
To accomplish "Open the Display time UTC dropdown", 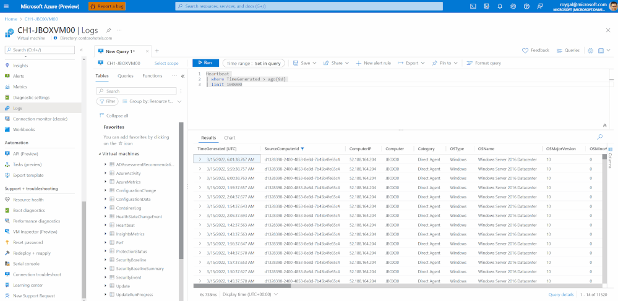I will pos(251,294).
